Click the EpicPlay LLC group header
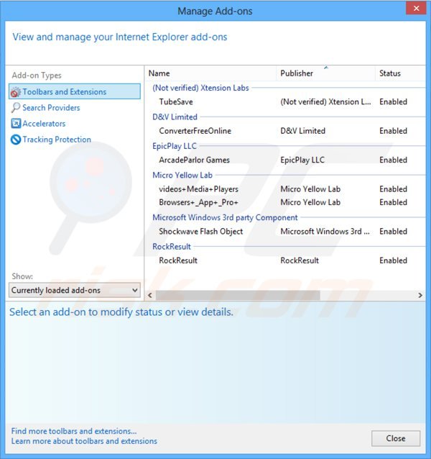The image size is (431, 459). pos(175,146)
